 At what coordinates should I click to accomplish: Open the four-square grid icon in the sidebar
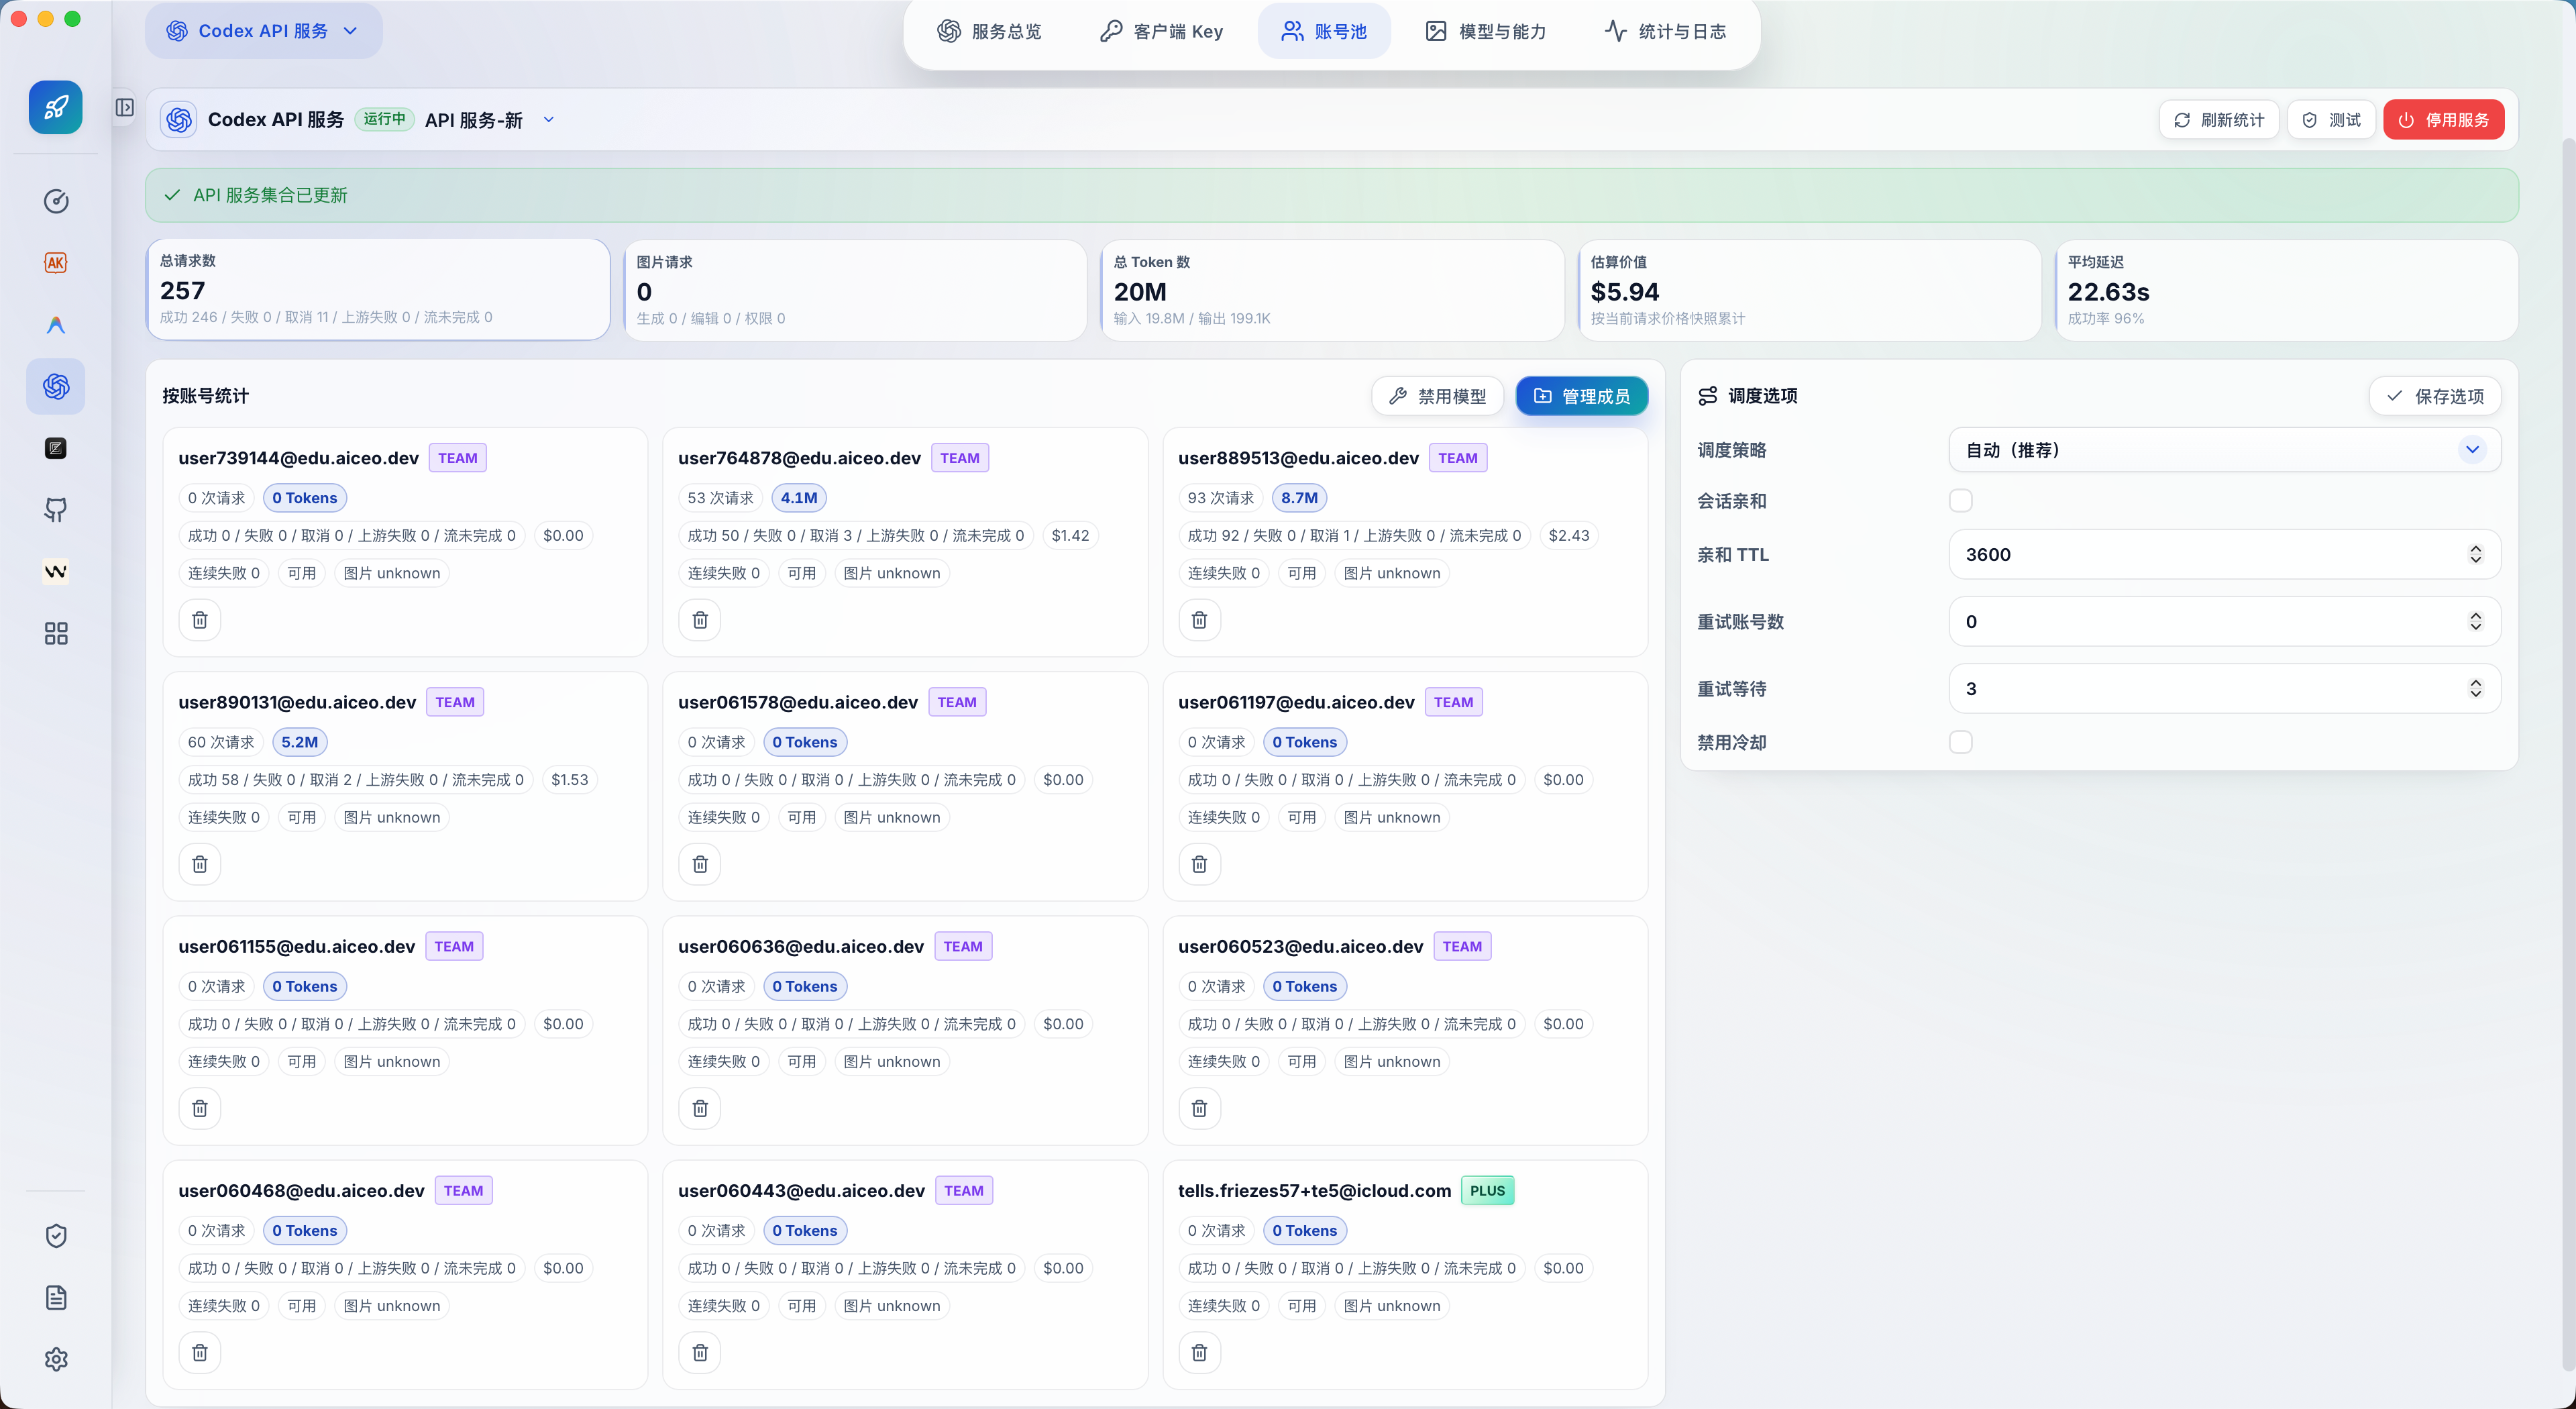click(56, 634)
